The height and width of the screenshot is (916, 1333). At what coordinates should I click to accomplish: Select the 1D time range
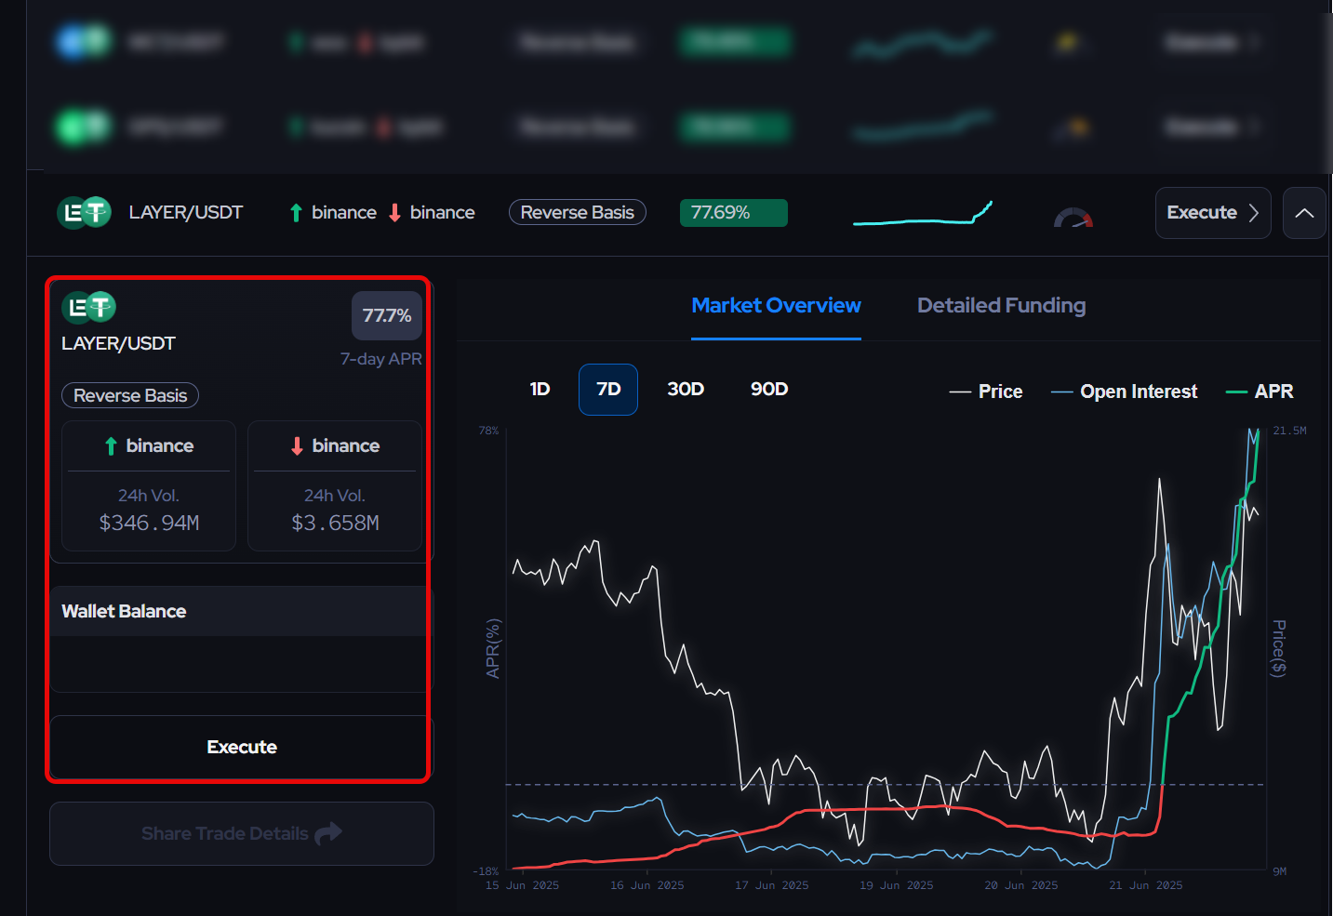point(540,390)
